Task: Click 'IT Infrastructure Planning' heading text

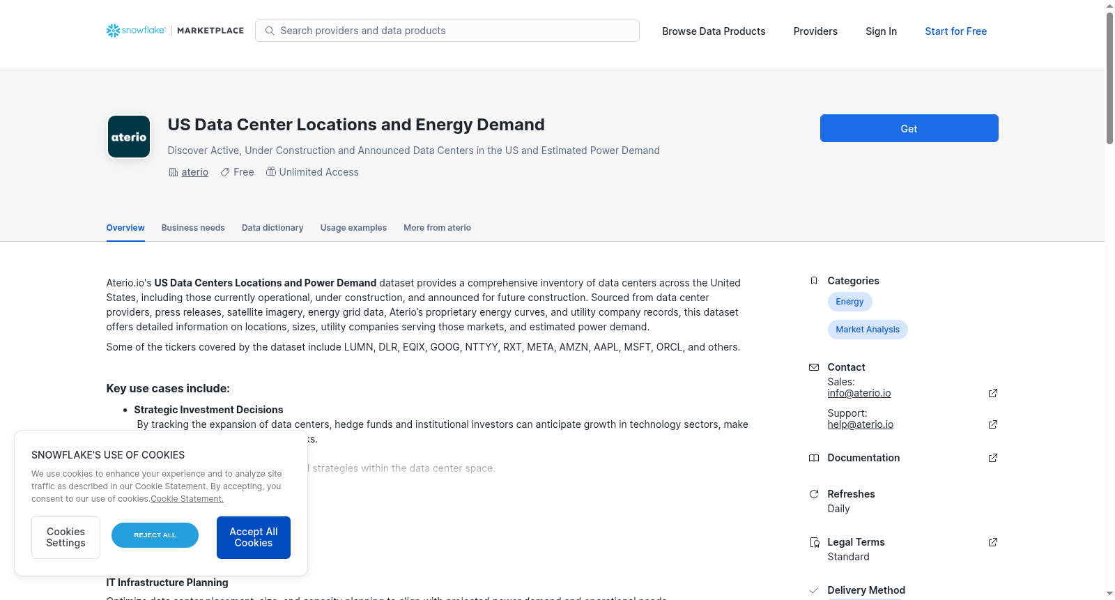Action: point(167,583)
